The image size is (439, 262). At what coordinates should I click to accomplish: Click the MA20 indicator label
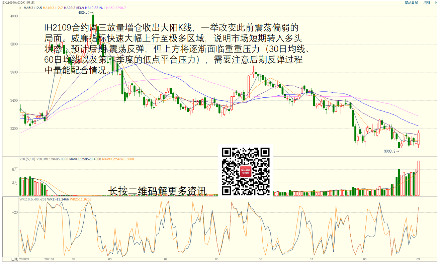pyautogui.click(x=74, y=8)
